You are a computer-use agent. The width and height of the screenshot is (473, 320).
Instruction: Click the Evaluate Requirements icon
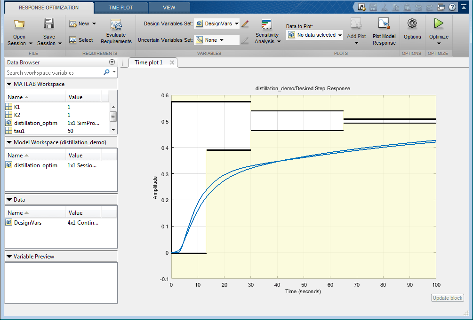click(x=116, y=25)
